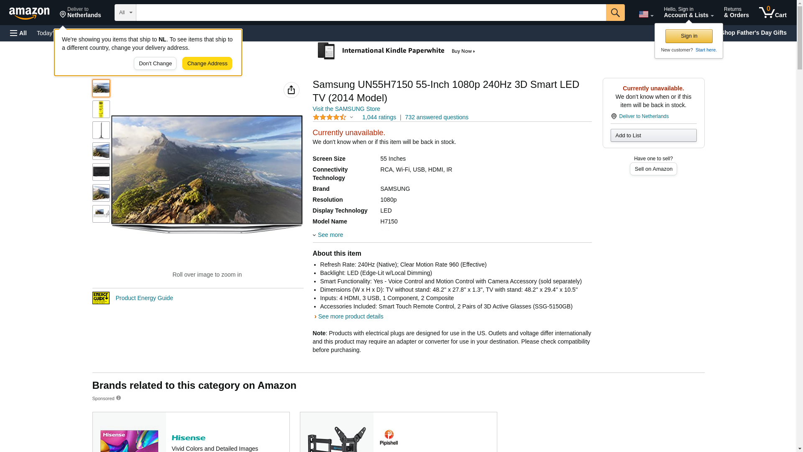803x452 pixels.
Task: Click the share icon on product image
Action: click(291, 90)
